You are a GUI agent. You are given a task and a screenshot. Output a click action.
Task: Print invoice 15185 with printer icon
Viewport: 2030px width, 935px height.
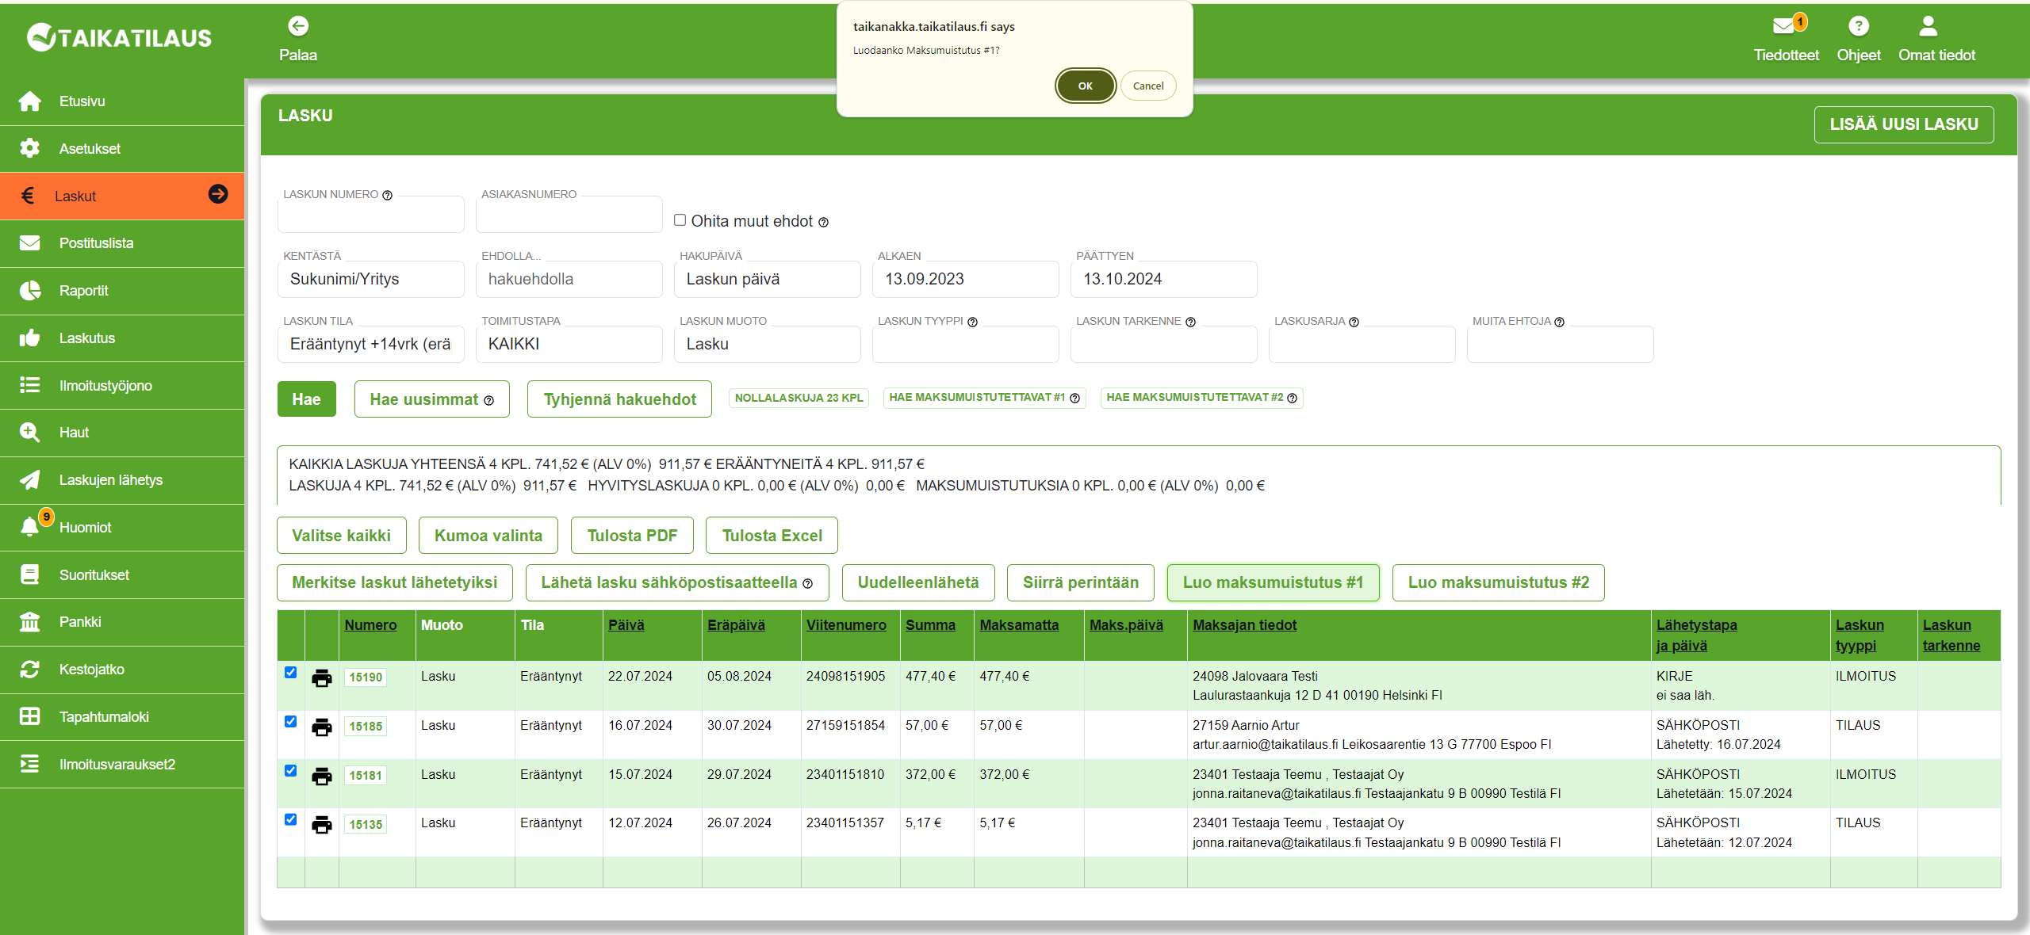pos(321,727)
